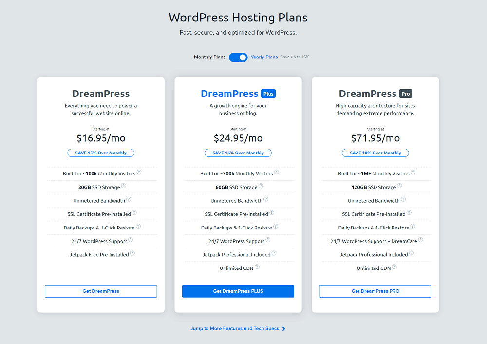
Task: Open DreamPress Daily Backups help icon
Action: click(138, 226)
